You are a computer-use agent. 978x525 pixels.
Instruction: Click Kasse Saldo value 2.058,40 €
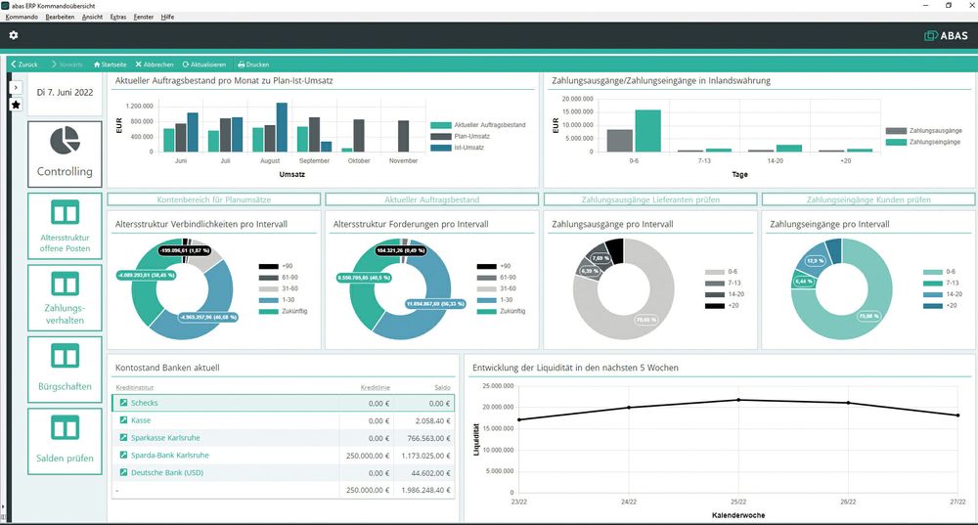click(433, 420)
